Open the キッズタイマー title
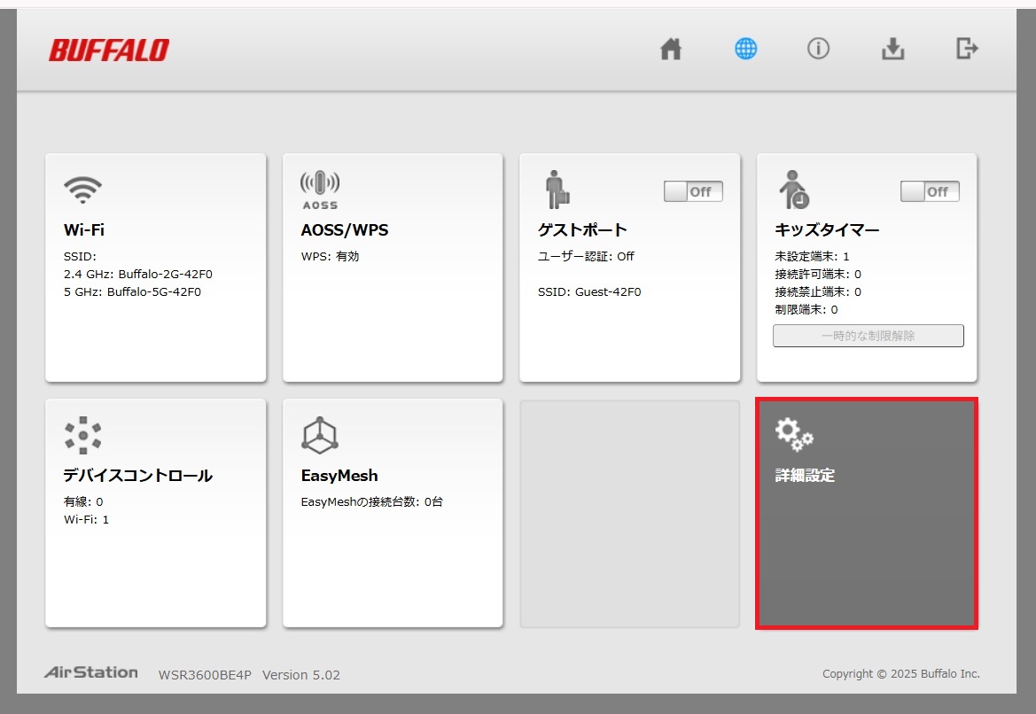The image size is (1036, 714). [x=827, y=229]
